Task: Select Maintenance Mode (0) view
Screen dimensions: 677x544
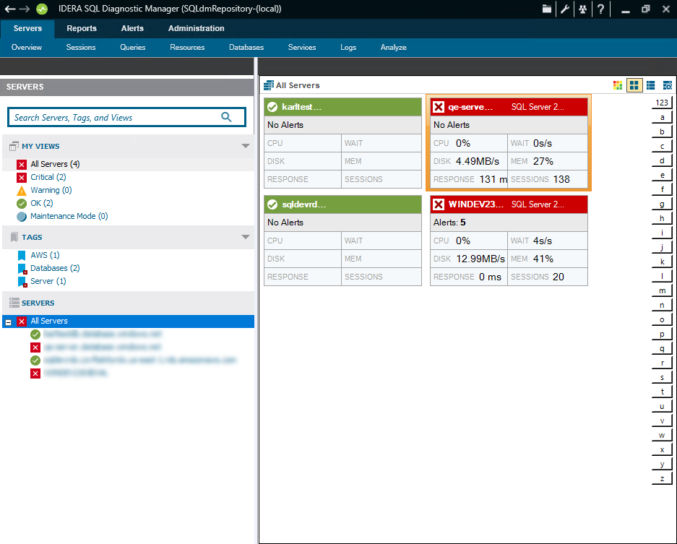Action: pyautogui.click(x=69, y=216)
